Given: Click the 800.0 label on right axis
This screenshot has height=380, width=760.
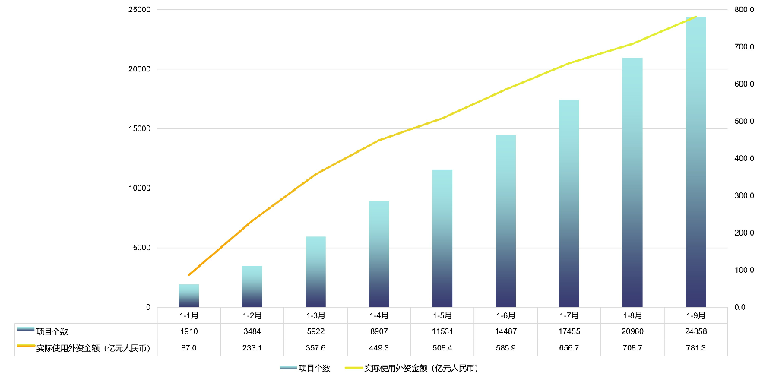Looking at the screenshot, I should pyautogui.click(x=743, y=10).
